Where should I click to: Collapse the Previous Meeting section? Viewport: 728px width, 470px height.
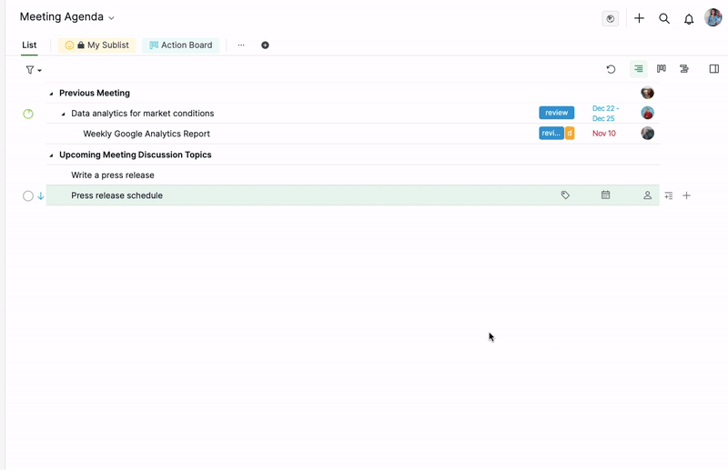pos(51,94)
